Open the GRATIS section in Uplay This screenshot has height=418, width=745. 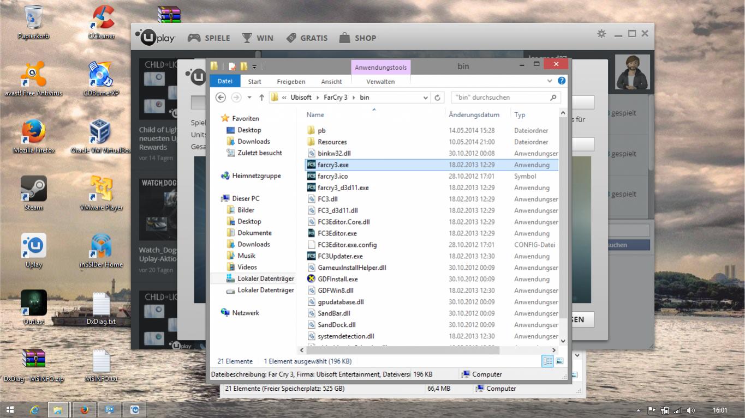pyautogui.click(x=307, y=38)
